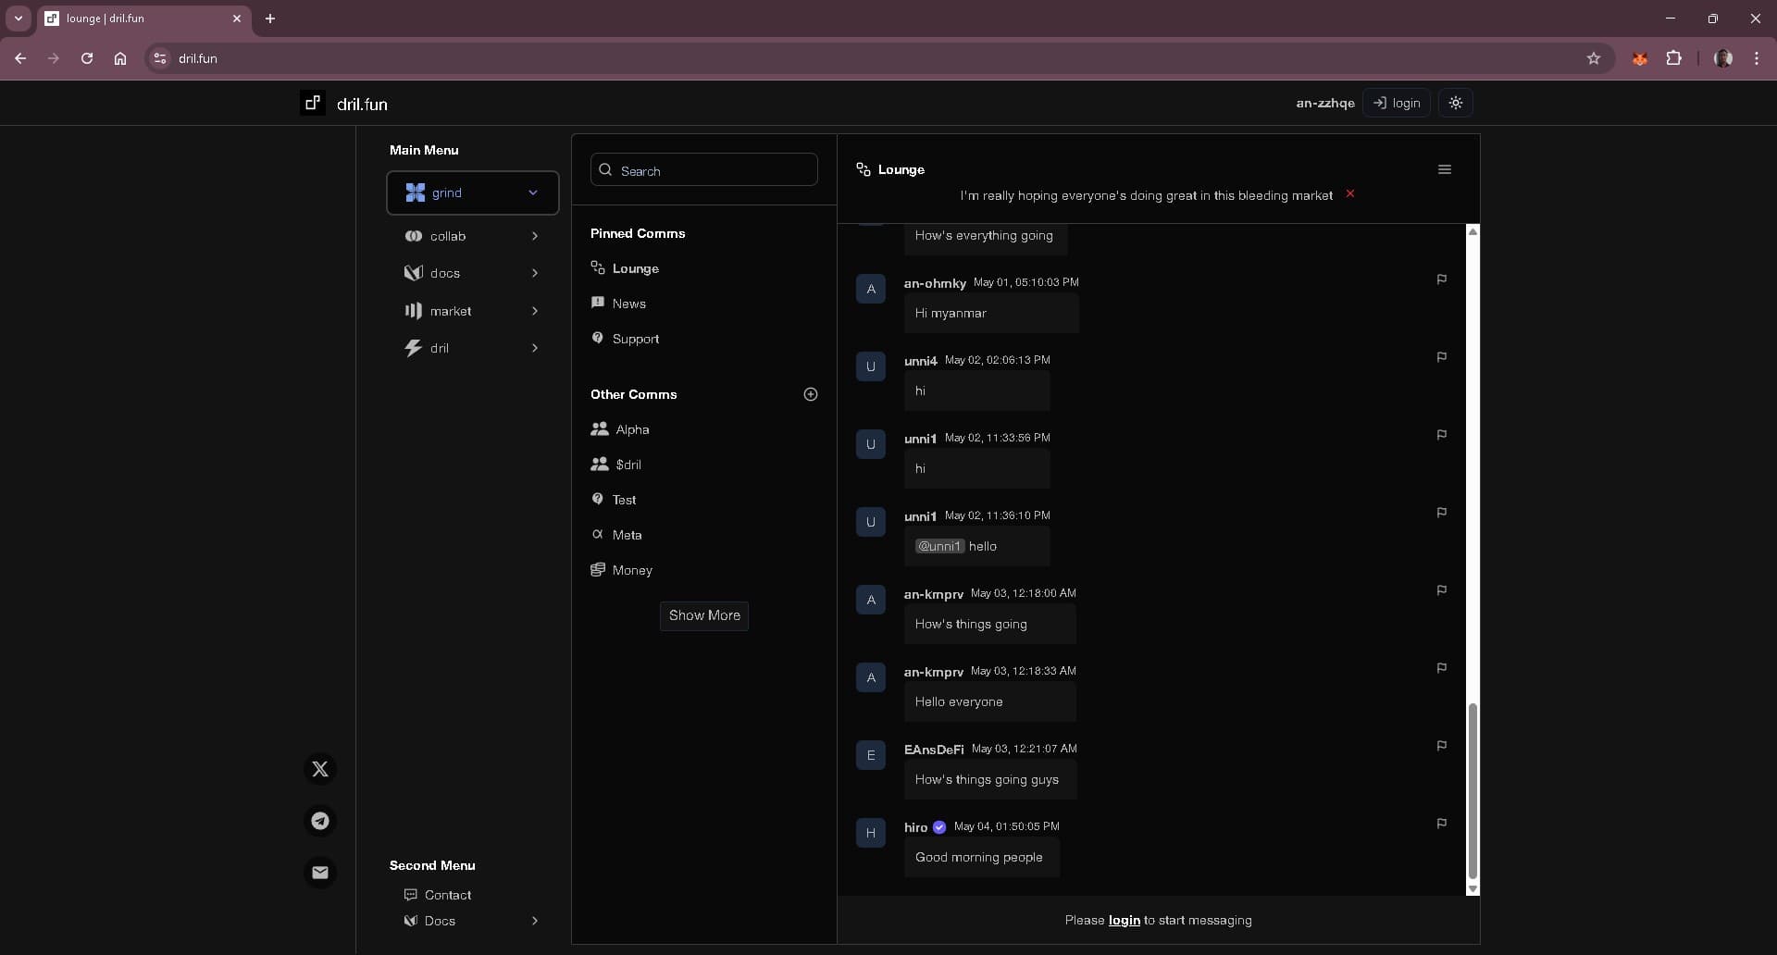
Task: Flag hiro's Good morning people message
Action: tap(1441, 824)
